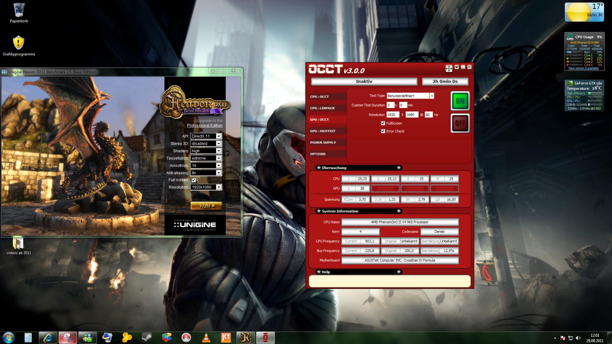Click the 2h 0min 0s timer display
The width and height of the screenshot is (612, 344).
[x=445, y=82]
